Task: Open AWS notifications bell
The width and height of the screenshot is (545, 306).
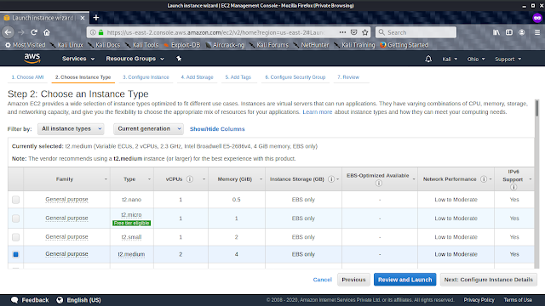Action: pos(428,59)
